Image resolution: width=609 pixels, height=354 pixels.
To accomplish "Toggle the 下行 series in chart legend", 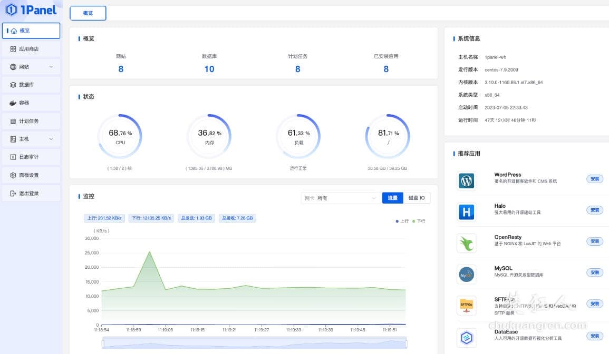I will 419,221.
